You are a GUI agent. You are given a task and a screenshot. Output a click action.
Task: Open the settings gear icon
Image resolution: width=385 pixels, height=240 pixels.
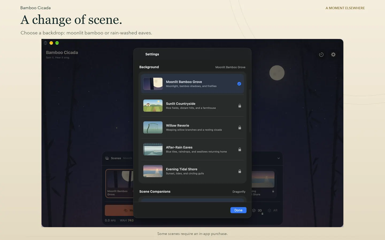(x=333, y=54)
